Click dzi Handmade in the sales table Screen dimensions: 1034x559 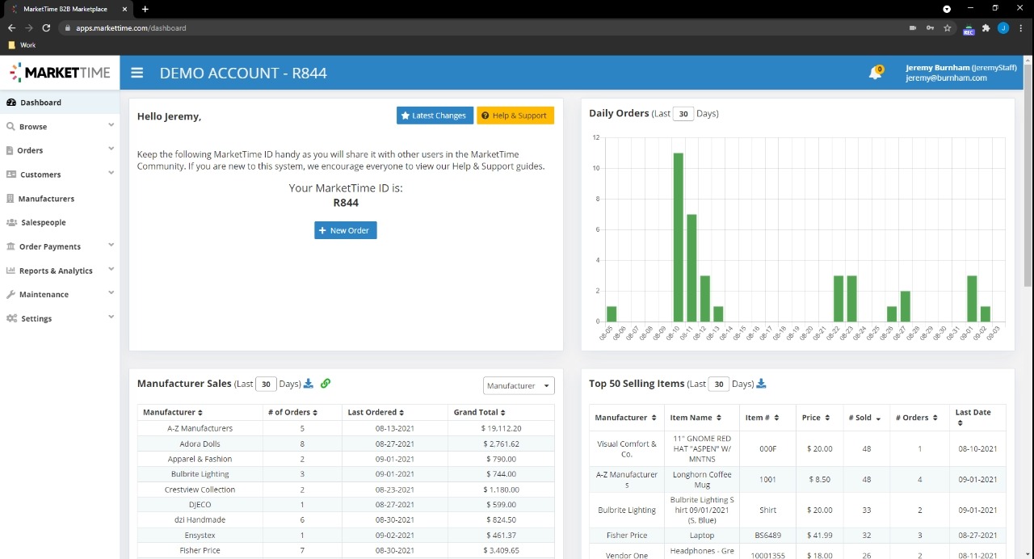point(200,520)
